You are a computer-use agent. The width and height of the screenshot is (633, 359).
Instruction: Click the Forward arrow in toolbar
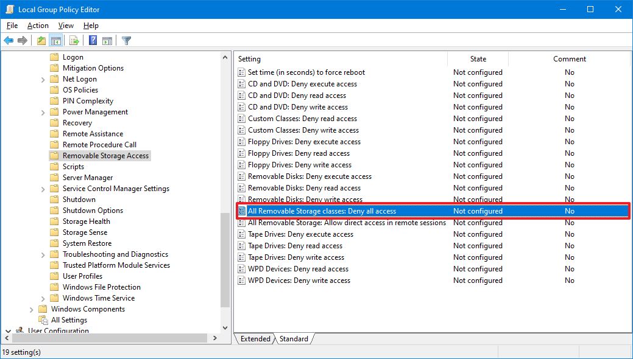(x=23, y=41)
